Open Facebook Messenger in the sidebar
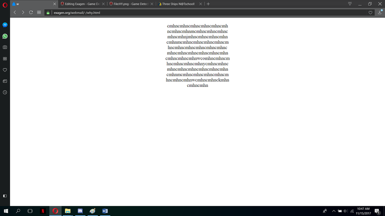Screen dimensions: 385x216 tap(5, 25)
